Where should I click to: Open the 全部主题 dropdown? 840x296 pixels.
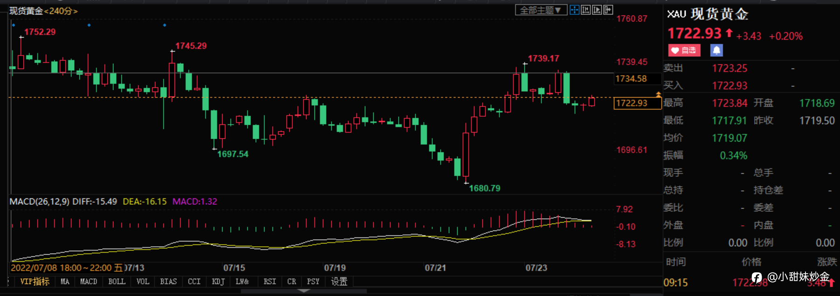pos(541,10)
